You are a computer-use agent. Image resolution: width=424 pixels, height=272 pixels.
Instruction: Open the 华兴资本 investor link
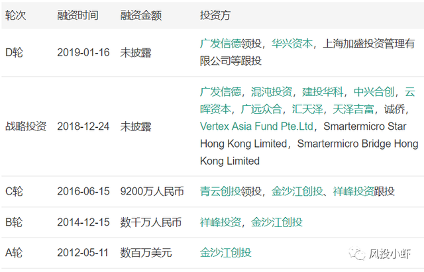tap(292, 43)
